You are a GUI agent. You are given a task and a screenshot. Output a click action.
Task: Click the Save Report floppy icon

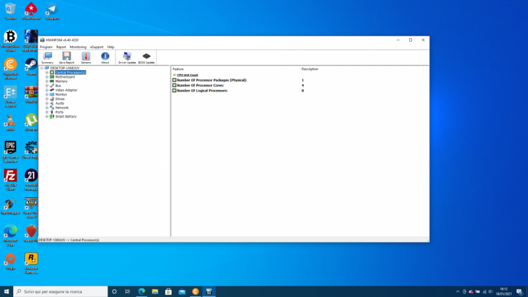point(66,57)
